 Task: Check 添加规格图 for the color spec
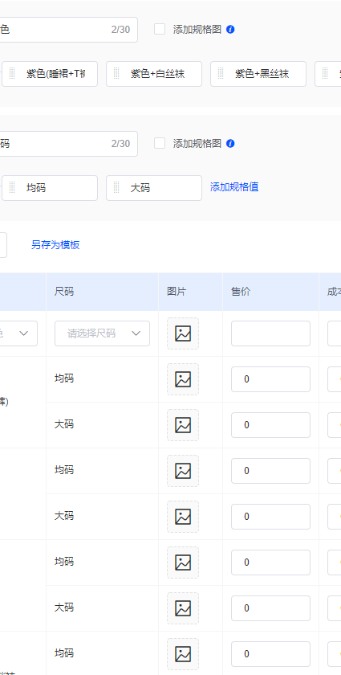click(160, 29)
